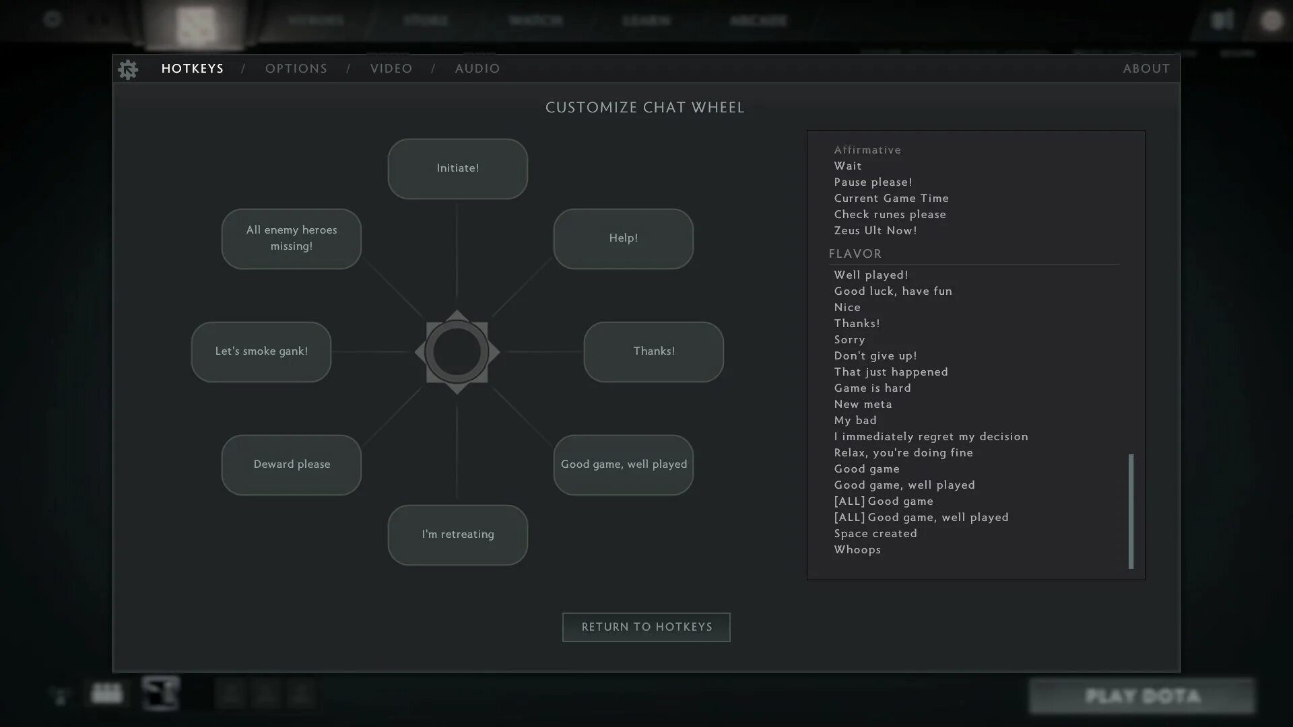Viewport: 1293px width, 727px height.
Task: Select Well played from flavor list
Action: [871, 274]
